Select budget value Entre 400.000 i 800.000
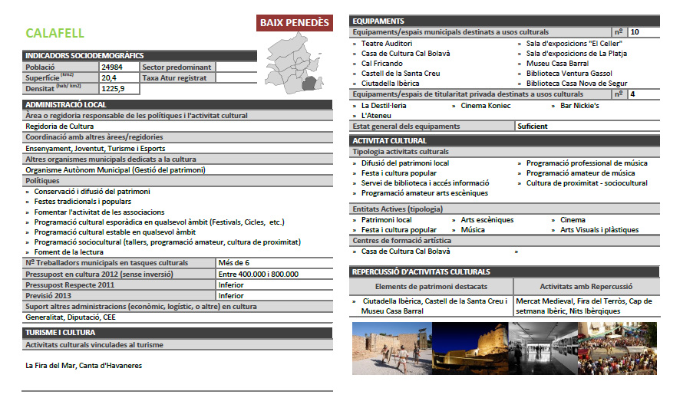The image size is (693, 411). [x=258, y=275]
